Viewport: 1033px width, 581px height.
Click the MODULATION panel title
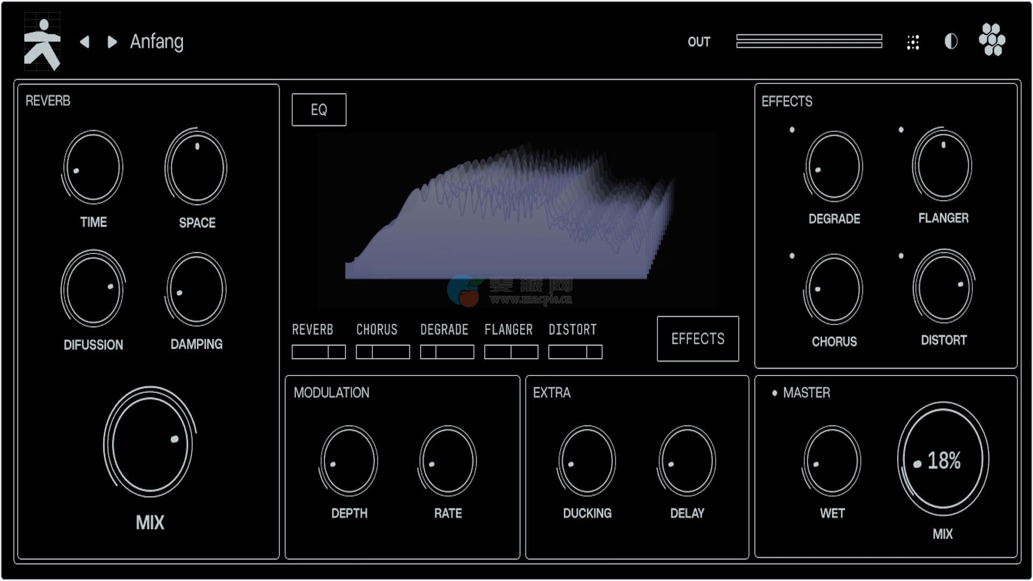331,393
